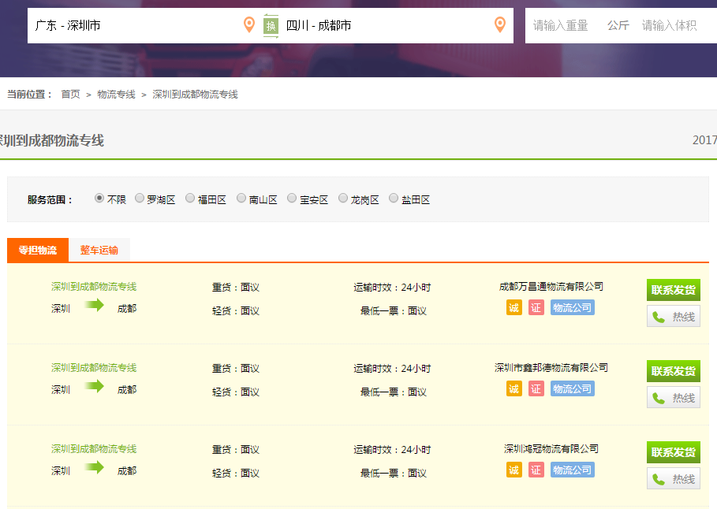Click 证 badge for 深圳鸿冠物流有限公司
717x509 pixels.
coord(536,470)
